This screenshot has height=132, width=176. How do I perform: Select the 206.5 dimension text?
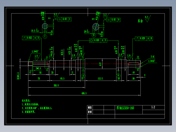56,85
